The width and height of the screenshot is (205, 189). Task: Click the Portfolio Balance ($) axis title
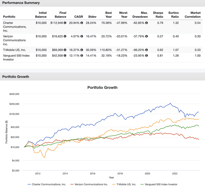coord(6,132)
